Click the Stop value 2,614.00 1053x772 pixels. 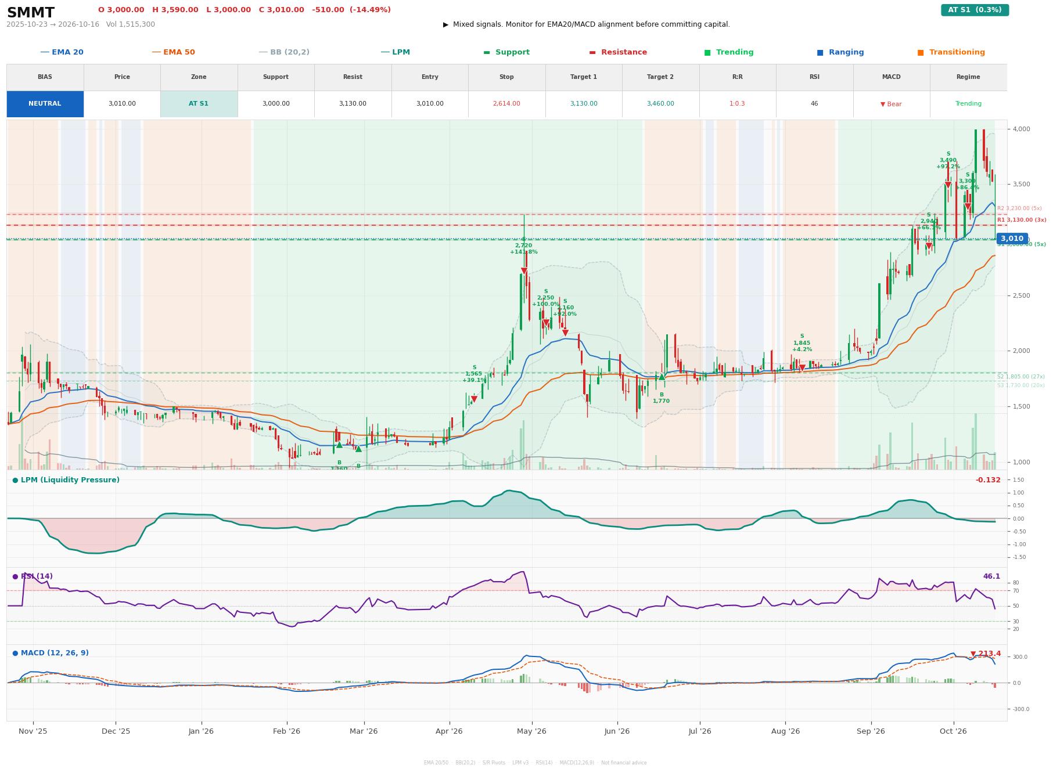click(506, 104)
